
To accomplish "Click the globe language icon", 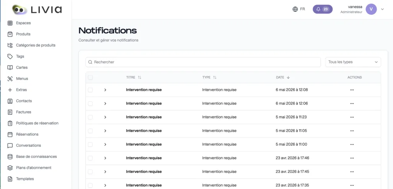I will [295, 9].
